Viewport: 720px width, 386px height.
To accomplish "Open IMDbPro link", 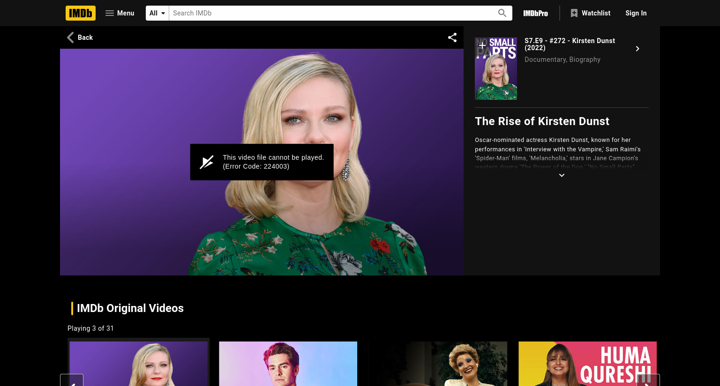I will (536, 13).
